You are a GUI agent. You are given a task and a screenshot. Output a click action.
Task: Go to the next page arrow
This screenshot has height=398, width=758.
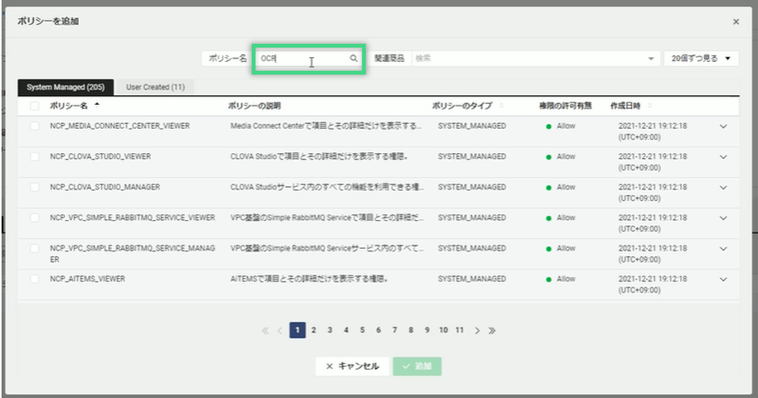477,330
